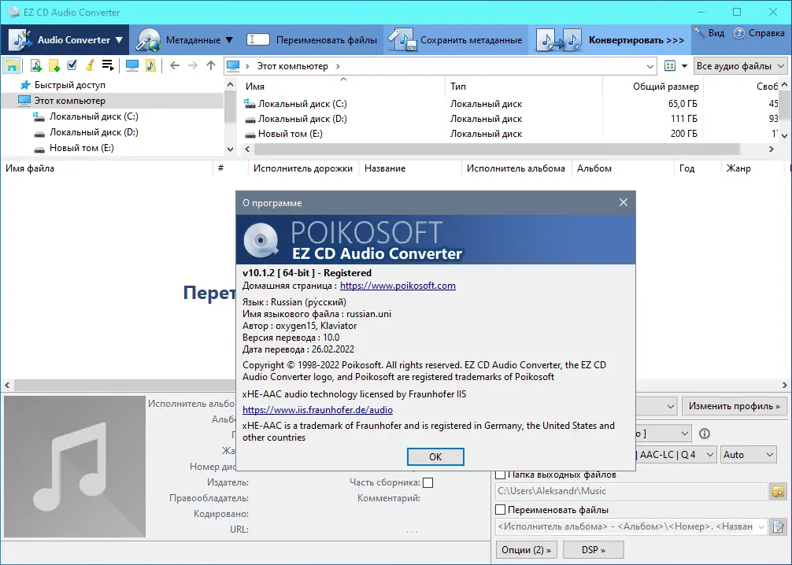Click 'Этот компьютер' in address bar
The height and width of the screenshot is (565, 792).
(x=292, y=66)
